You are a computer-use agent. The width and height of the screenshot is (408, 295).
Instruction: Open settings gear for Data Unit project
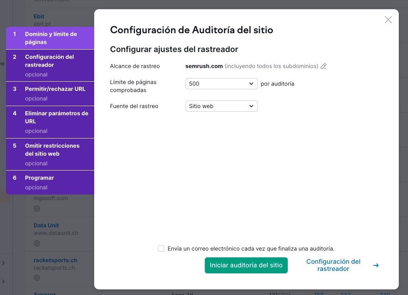click(x=37, y=243)
